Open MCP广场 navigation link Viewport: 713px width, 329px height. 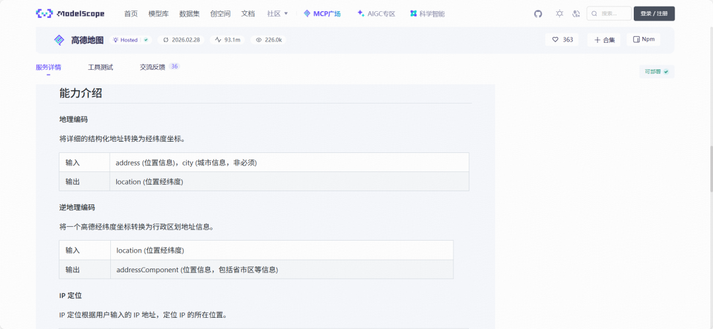[x=322, y=14]
